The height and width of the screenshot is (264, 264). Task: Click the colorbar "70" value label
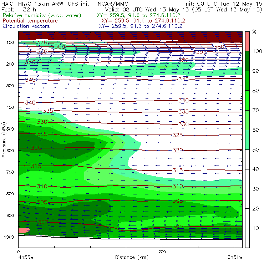coord(255,110)
